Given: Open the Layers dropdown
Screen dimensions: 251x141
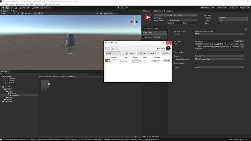Looking at the screenshot, I should (233, 8).
